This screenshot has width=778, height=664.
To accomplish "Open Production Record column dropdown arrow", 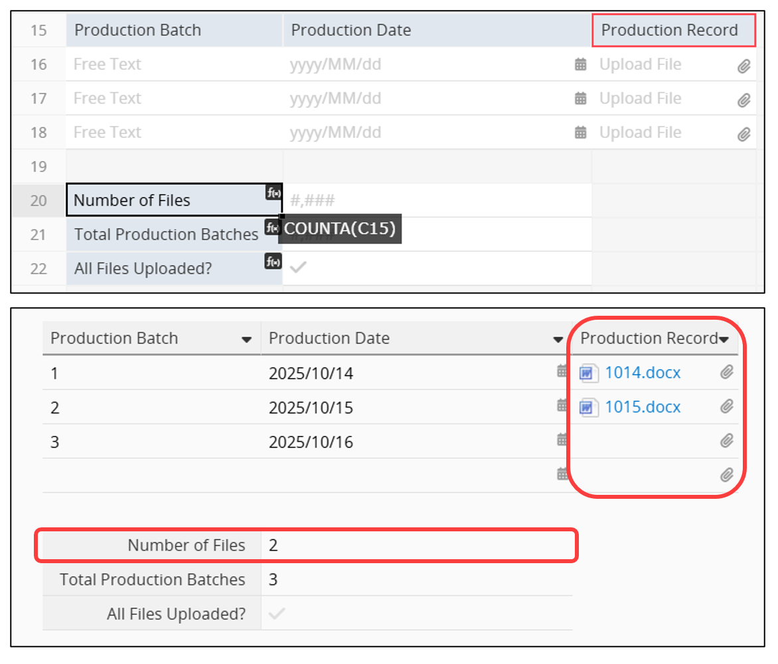I will (x=724, y=340).
